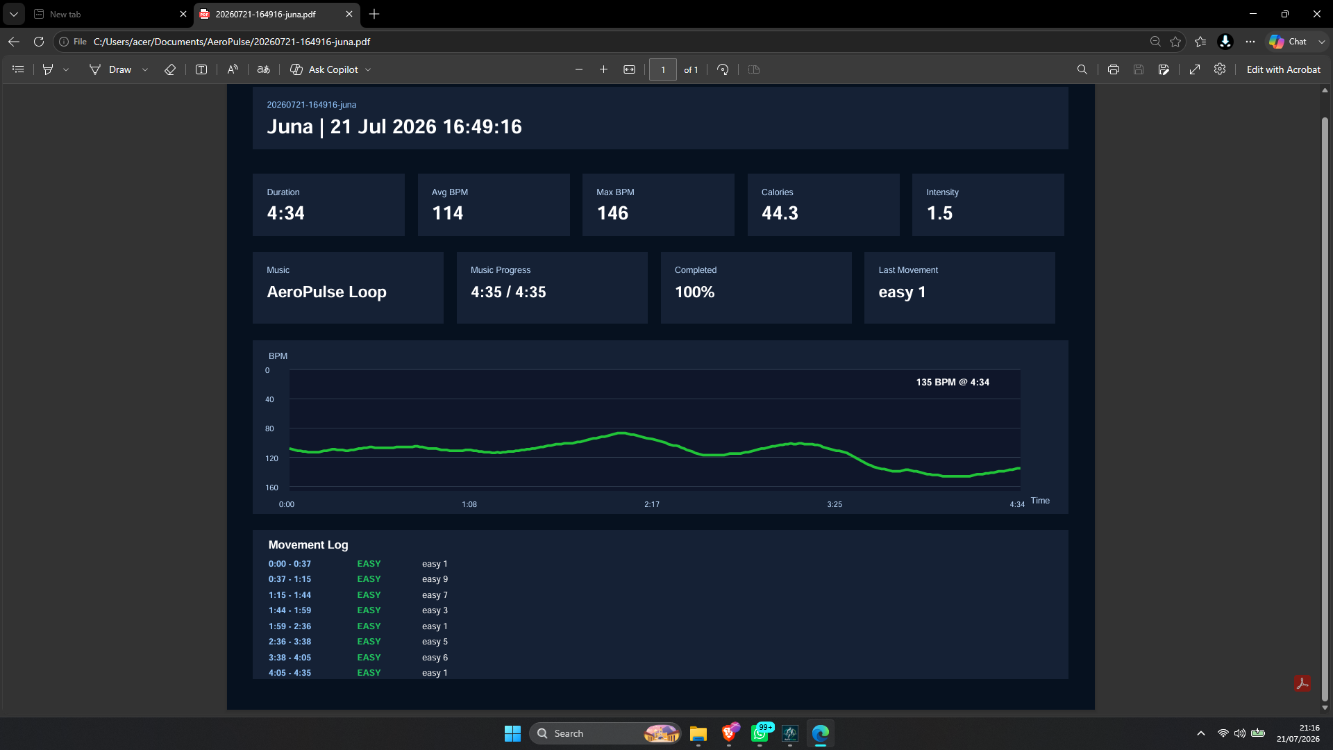Toggle the Add text tool
Viewport: 1333px width, 750px height.
point(201,69)
